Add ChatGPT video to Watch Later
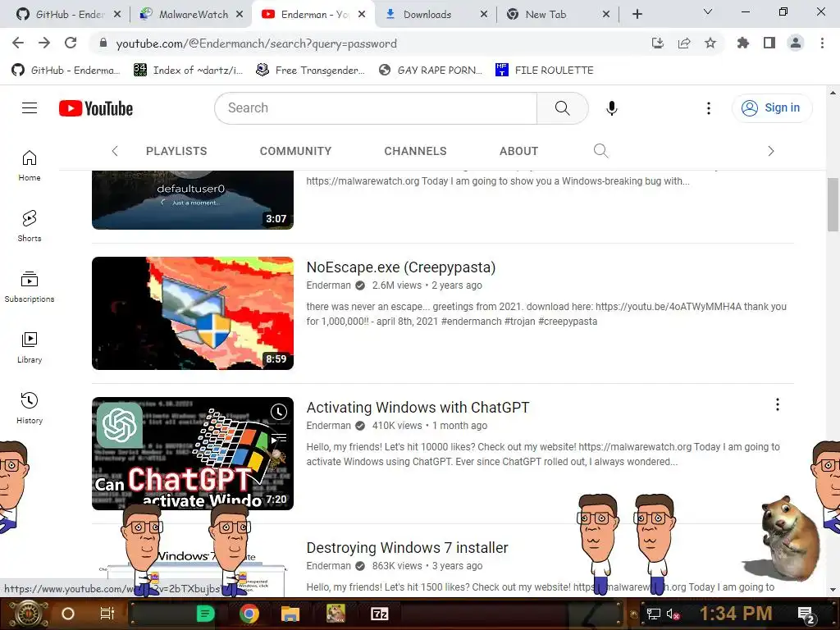Image resolution: width=840 pixels, height=630 pixels. [278, 412]
